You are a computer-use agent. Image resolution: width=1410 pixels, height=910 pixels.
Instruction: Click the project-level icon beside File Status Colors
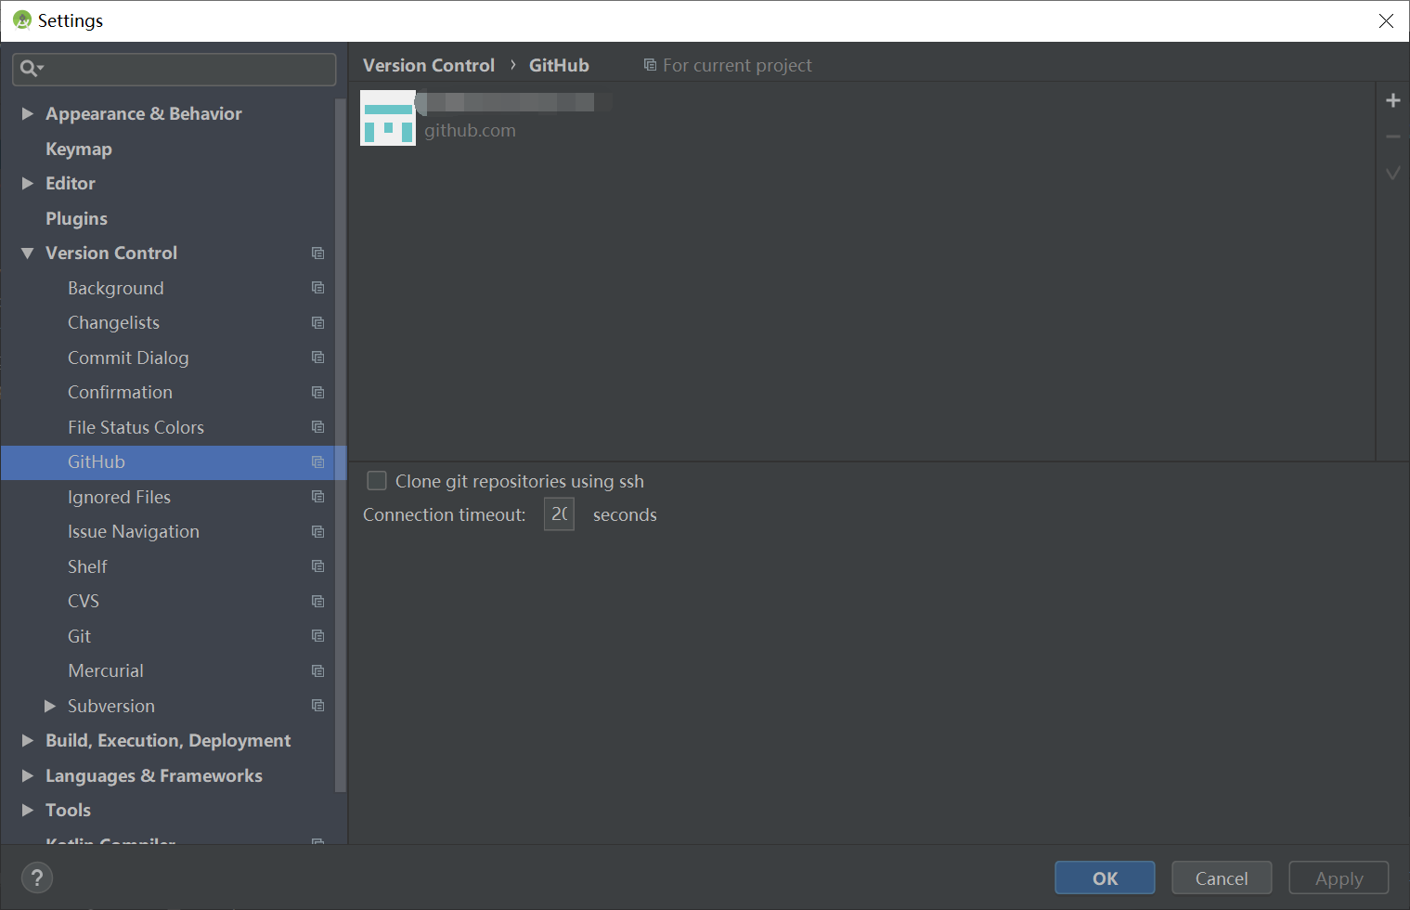317,427
